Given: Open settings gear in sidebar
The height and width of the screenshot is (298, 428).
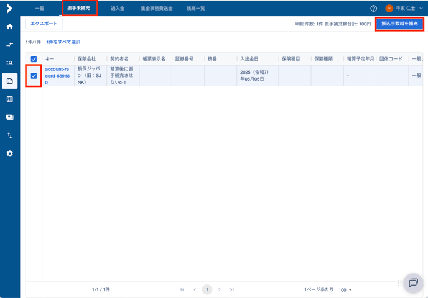Looking at the screenshot, I should click(x=9, y=153).
